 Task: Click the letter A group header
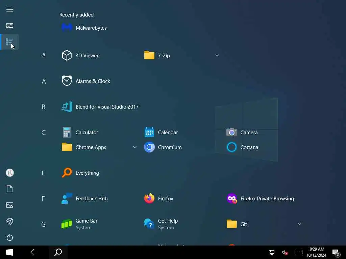pyautogui.click(x=44, y=81)
